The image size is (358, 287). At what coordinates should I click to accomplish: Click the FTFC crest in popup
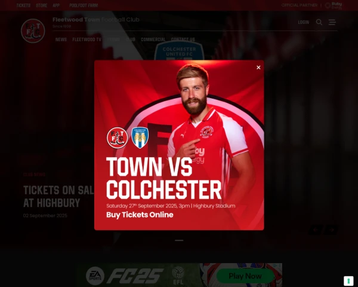click(118, 138)
